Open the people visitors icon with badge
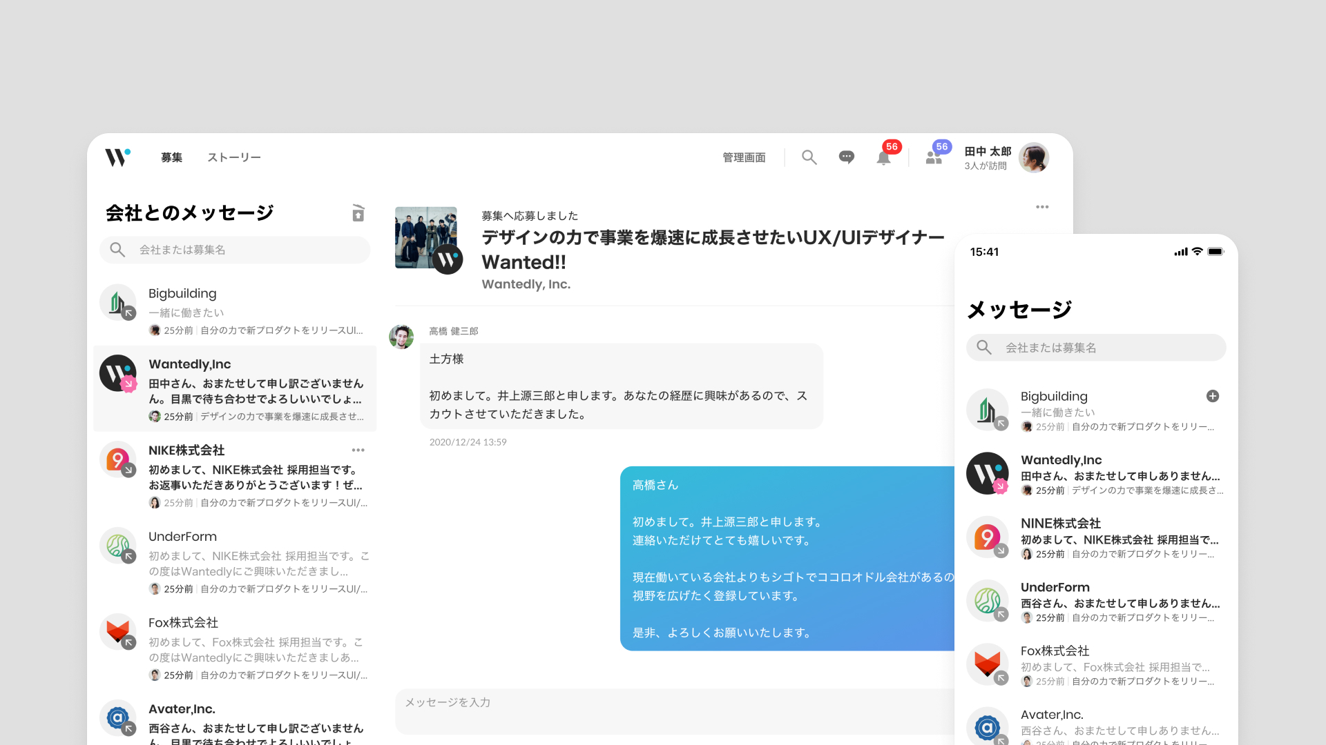The height and width of the screenshot is (745, 1326). (934, 157)
